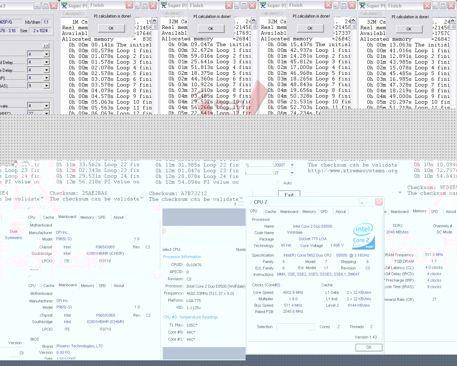Open the 'RAS)' timing dropdown set to 9

46,86
